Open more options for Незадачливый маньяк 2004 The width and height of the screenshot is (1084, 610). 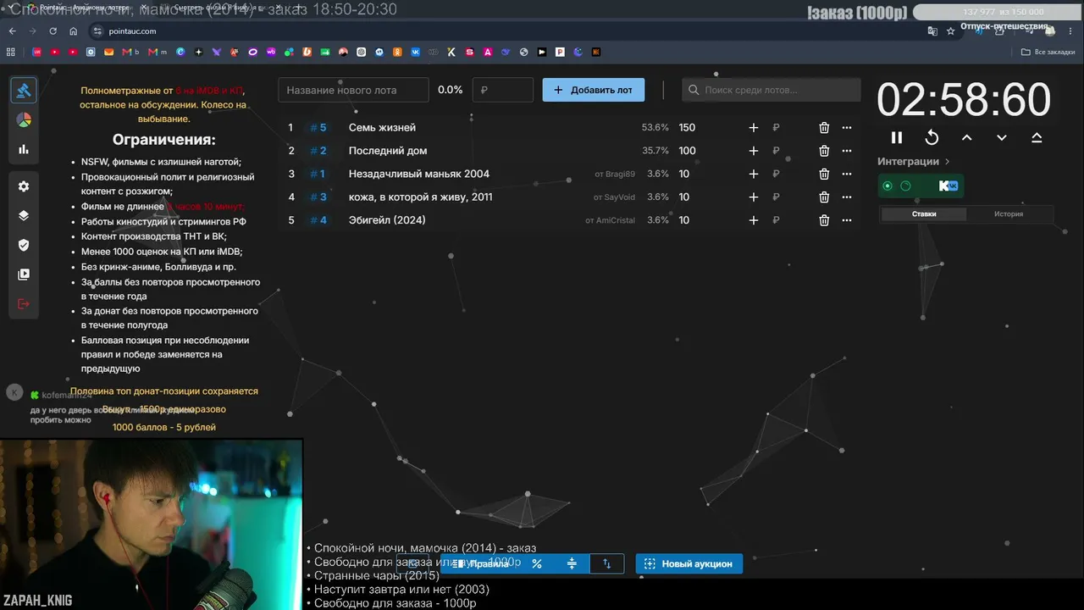pos(847,174)
